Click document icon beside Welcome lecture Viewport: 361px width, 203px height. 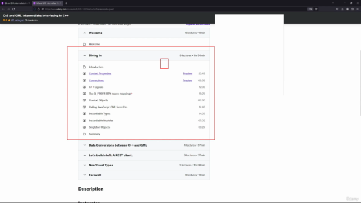point(85,44)
